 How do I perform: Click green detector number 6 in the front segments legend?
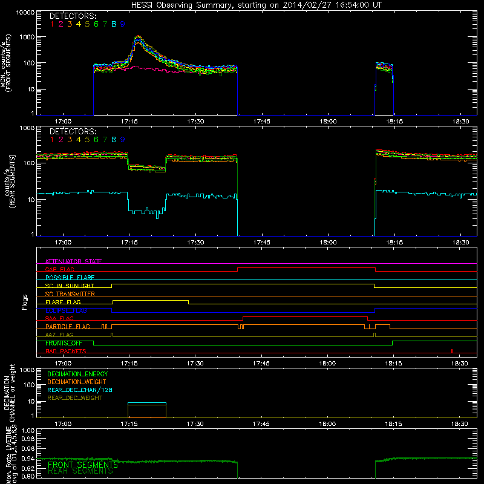(x=96, y=24)
